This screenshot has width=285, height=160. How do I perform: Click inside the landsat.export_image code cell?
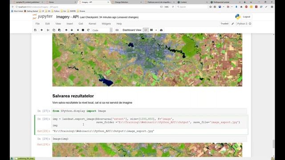coord(149,122)
